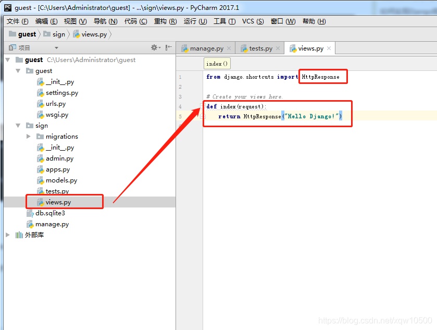The image size is (437, 330).
Task: Expand the 外部库 node
Action: point(8,235)
